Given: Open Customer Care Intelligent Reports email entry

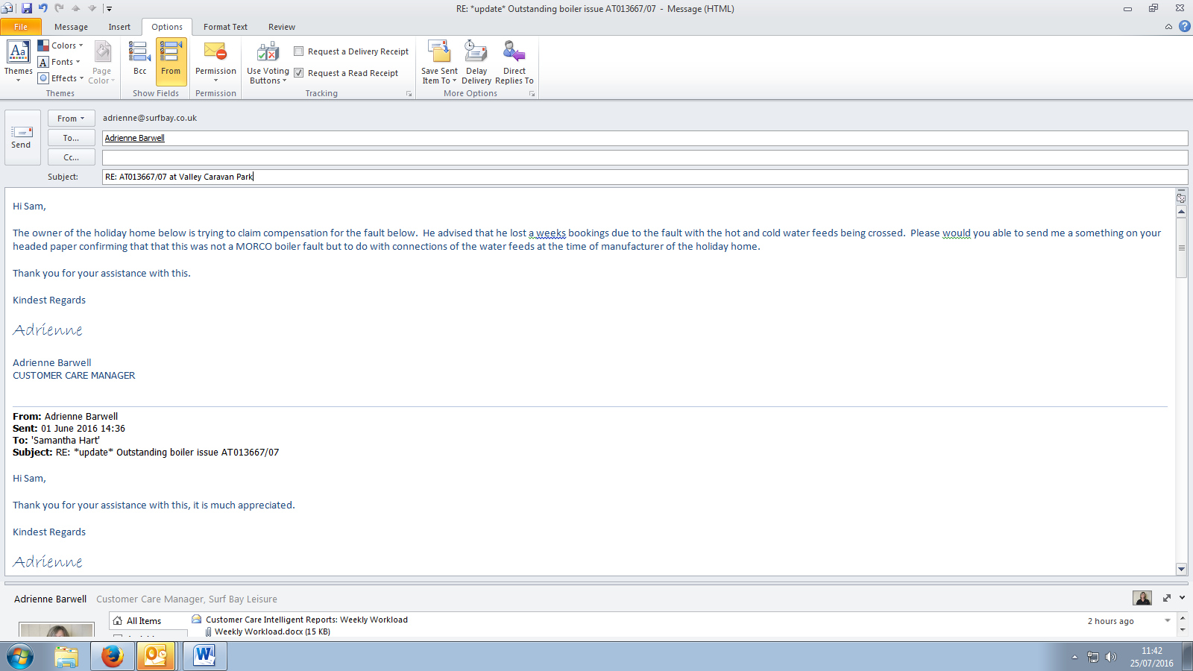Looking at the screenshot, I should point(306,620).
